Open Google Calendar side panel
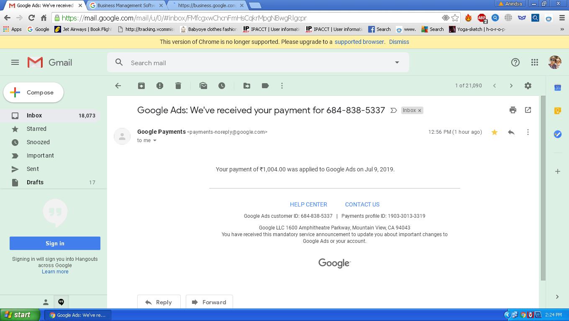The height and width of the screenshot is (321, 569). (558, 87)
